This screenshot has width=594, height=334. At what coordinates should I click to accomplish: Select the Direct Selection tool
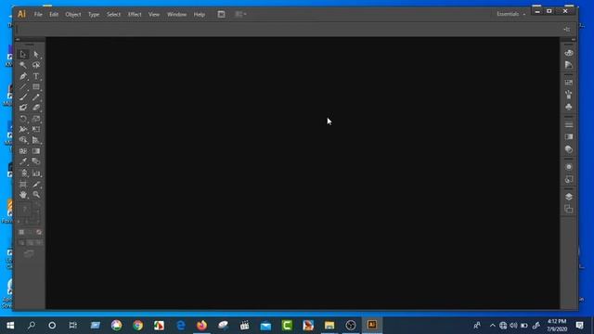coord(36,55)
